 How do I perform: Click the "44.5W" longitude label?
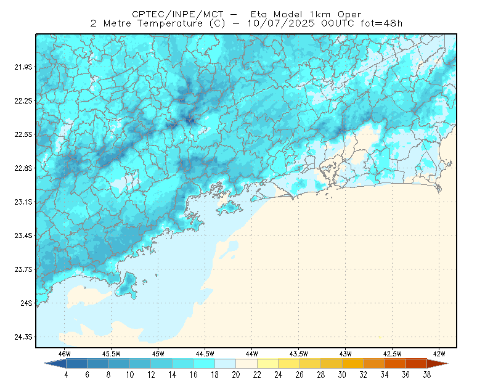tap(205, 354)
